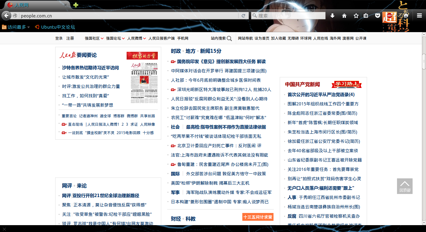The height and width of the screenshot is (232, 426).
Task: Open headline 沙特各界热切期待习近平访问
Action: pyautogui.click(x=90, y=68)
